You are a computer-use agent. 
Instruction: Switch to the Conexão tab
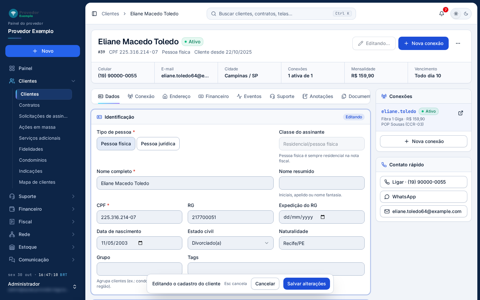[141, 96]
